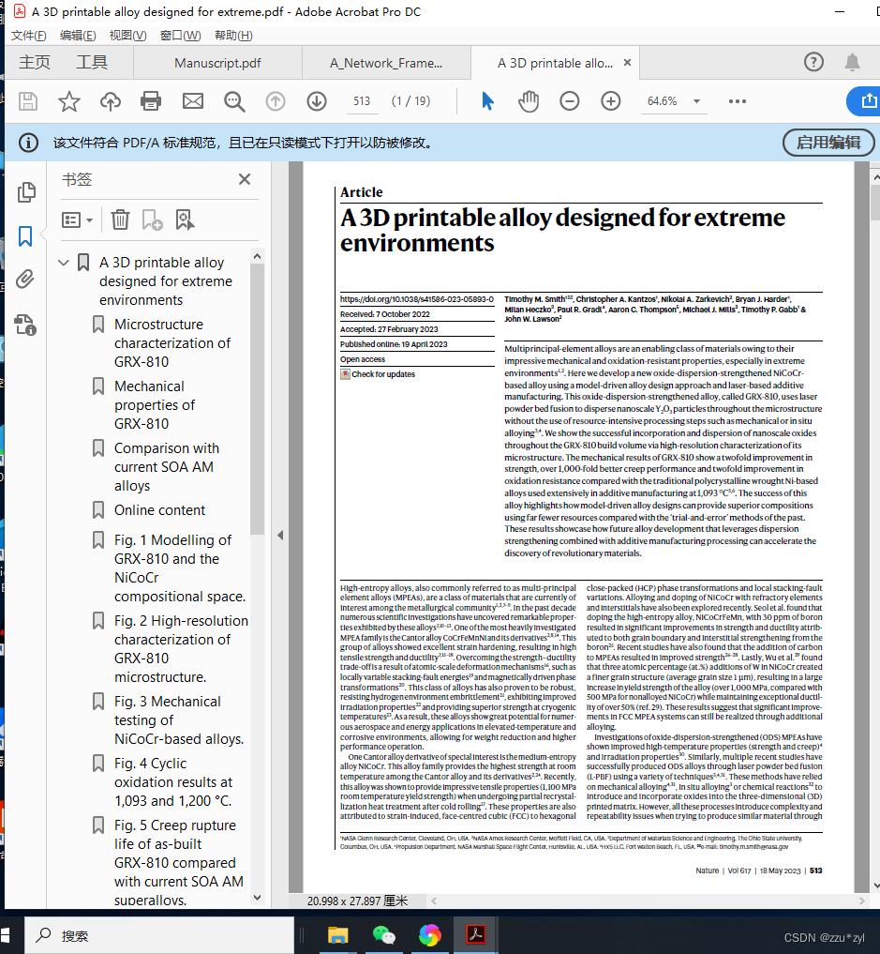
Task: Activate the hand pan tool
Action: click(x=529, y=101)
